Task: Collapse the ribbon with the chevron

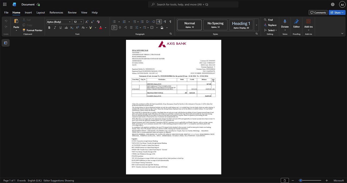Action: [342, 34]
